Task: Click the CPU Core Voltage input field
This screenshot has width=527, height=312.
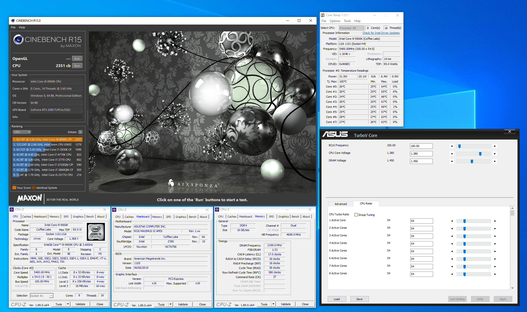Action: pos(421,154)
